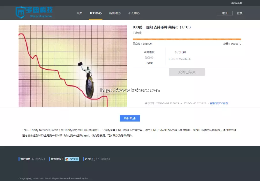
Task: Click the ICO第一阶段 title heading
Action: [x=162, y=27]
